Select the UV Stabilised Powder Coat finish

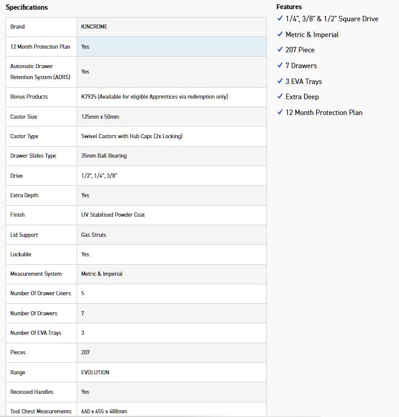pos(113,215)
